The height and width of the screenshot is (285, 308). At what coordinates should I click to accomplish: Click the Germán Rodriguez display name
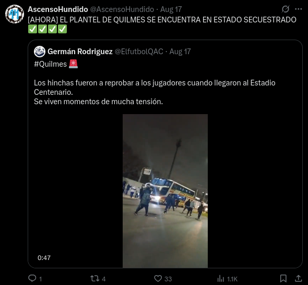(80, 52)
